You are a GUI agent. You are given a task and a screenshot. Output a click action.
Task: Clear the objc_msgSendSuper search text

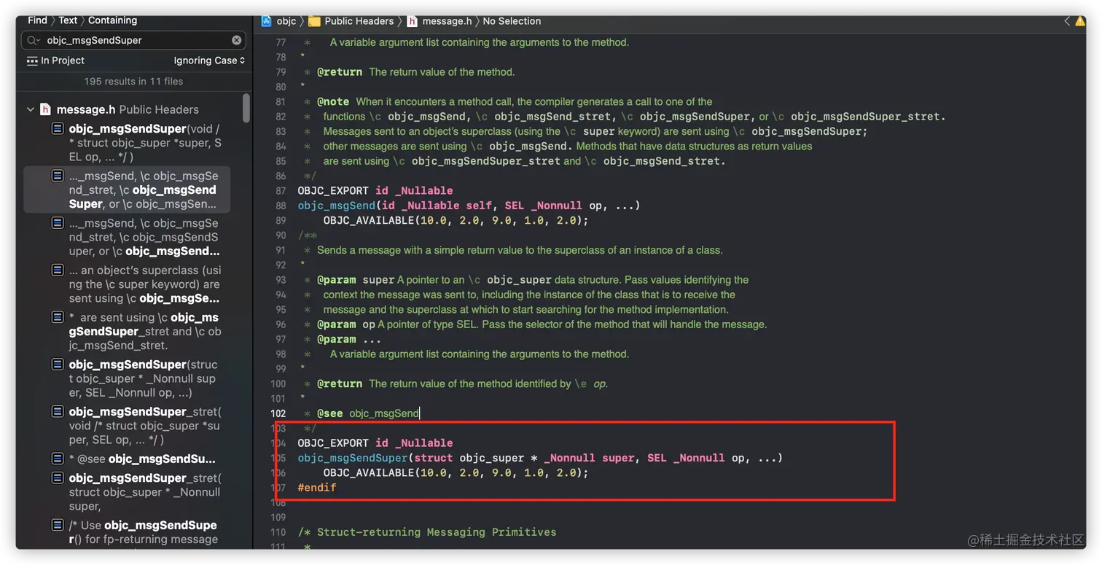[x=237, y=41]
